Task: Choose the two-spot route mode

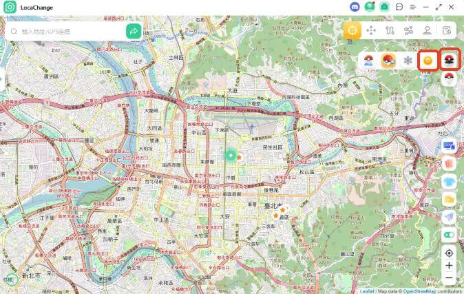Action: click(390, 30)
